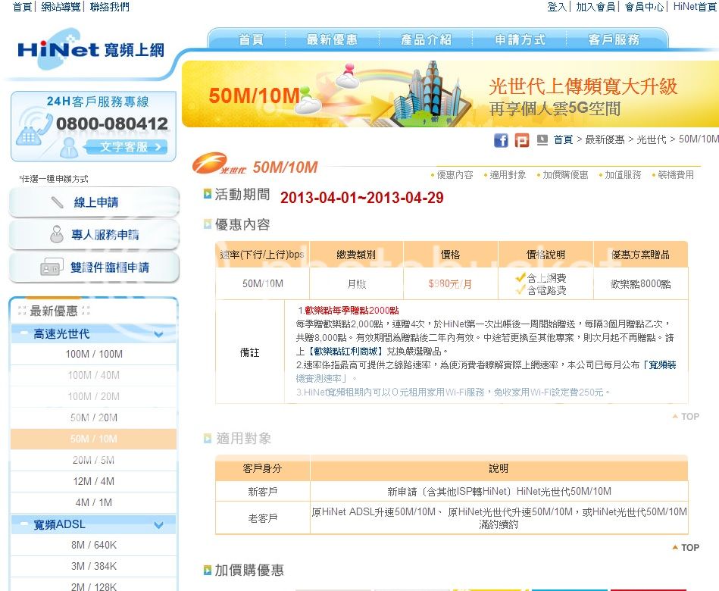The height and width of the screenshot is (591, 719).
Task: Jump to 裝機費用 anchor link
Action: (x=676, y=175)
